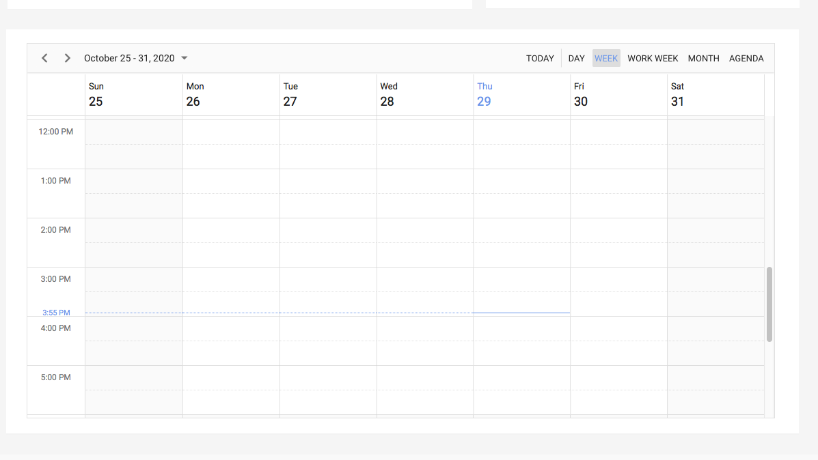The height and width of the screenshot is (460, 818).
Task: Go to next week with right chevron
Action: point(67,59)
